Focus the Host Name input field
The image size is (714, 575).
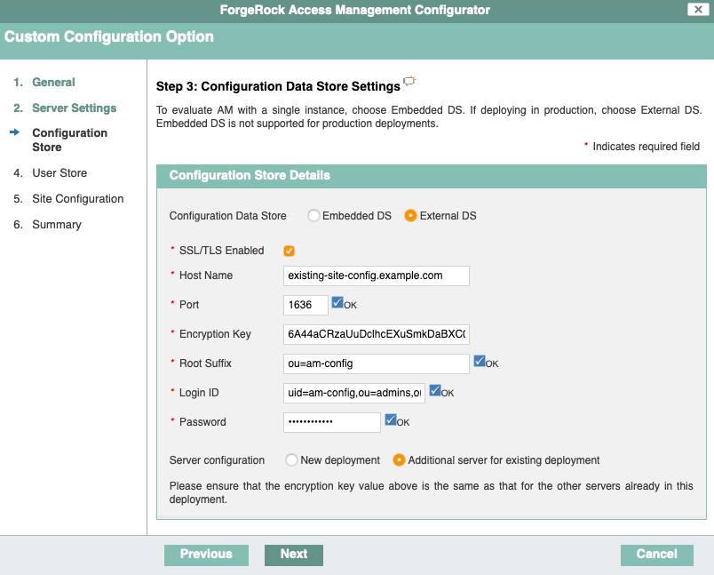click(377, 276)
